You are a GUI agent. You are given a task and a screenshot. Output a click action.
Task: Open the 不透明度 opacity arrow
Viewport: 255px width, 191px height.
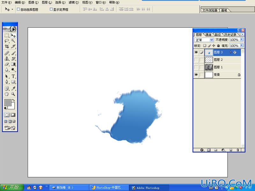[242, 39]
